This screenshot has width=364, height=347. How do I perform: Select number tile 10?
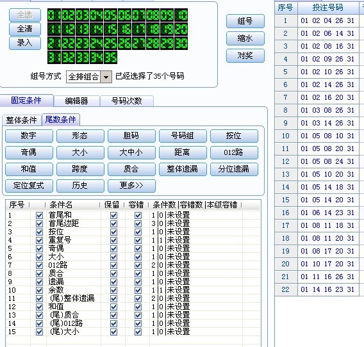tap(181, 15)
